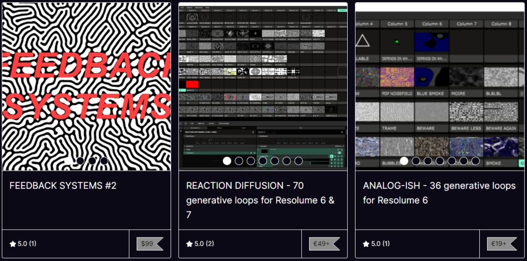Select third carousel dot on REACTION DIFFUSION card

tap(251, 161)
